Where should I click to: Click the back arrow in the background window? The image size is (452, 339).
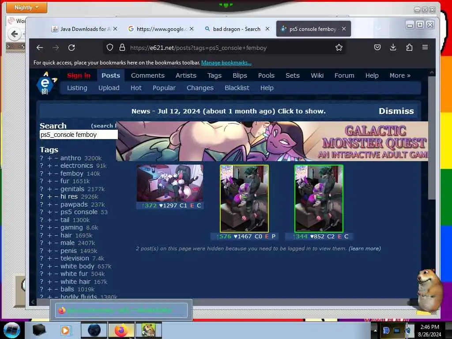14,34
